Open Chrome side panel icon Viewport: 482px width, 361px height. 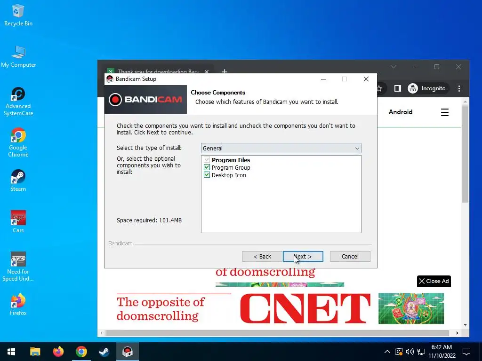(397, 88)
